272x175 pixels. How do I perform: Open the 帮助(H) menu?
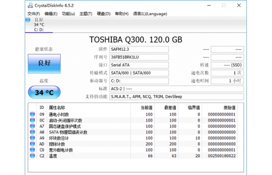pyautogui.click(x=122, y=13)
